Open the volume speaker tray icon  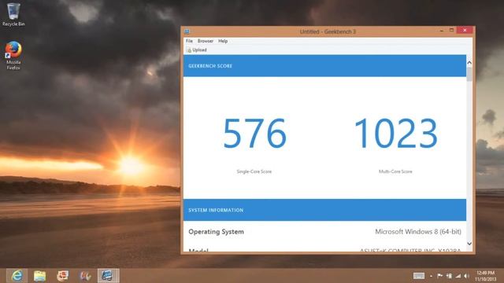click(467, 276)
